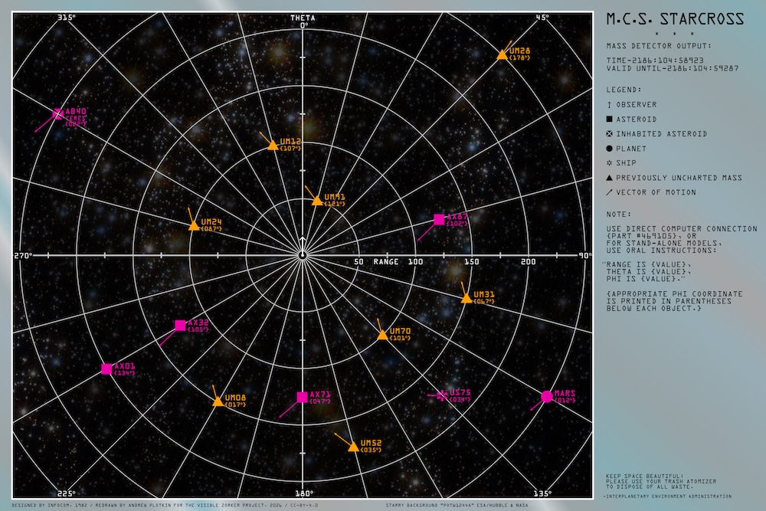Click the UM70 orange triangle
The image size is (766, 511).
[382, 335]
